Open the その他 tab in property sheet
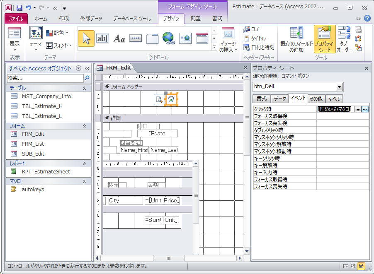Image resolution: width=374 pixels, height=274 pixels. pos(316,99)
